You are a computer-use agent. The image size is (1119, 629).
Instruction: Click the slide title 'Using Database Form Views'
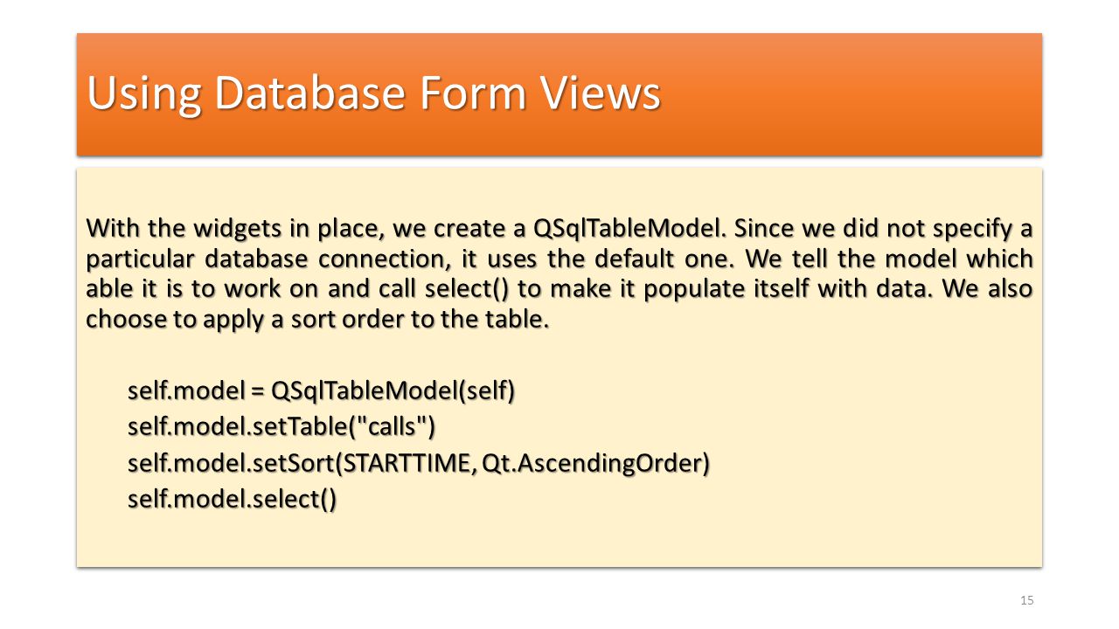tap(373, 93)
